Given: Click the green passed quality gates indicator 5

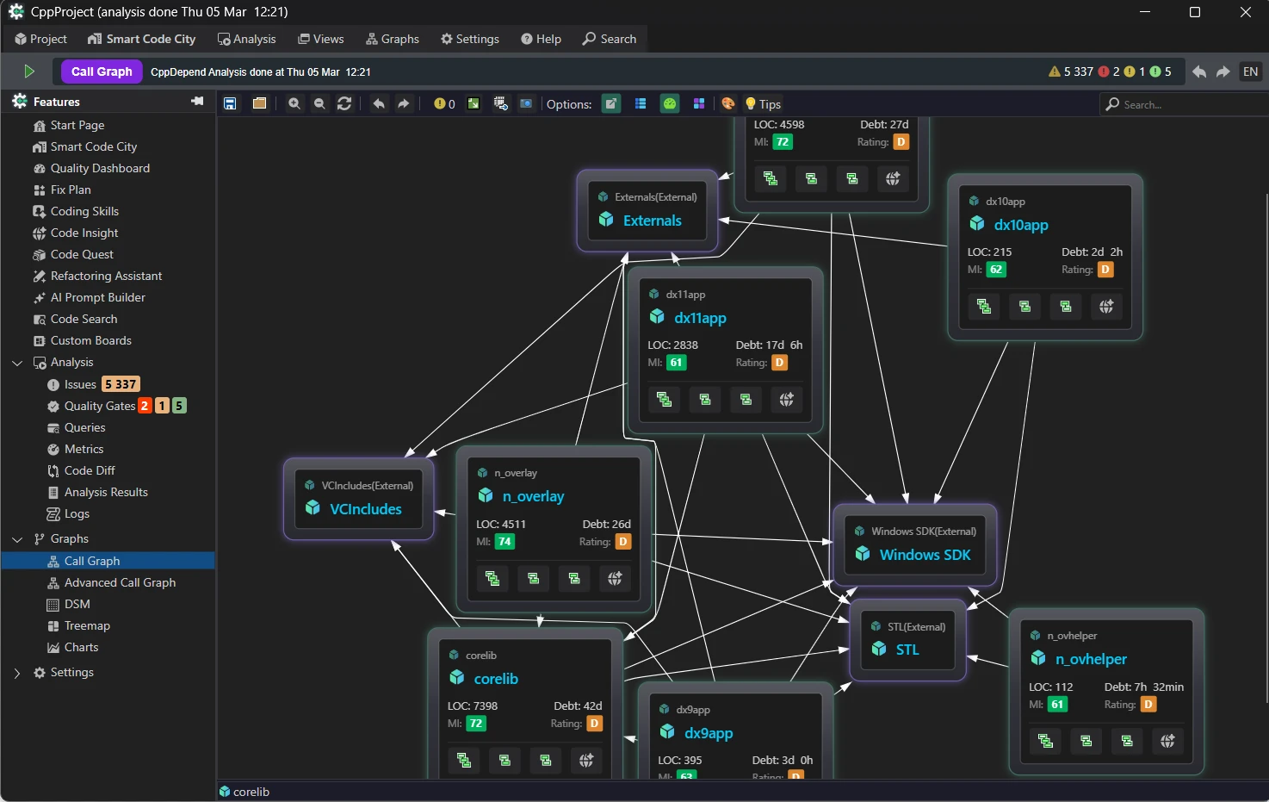Looking at the screenshot, I should tap(1161, 71).
